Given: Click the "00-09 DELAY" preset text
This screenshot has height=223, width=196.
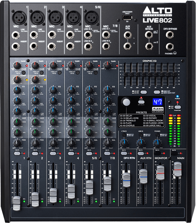Looking at the screenshot, I should [126, 116].
